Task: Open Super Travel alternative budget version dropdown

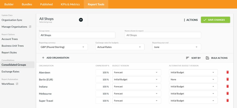Action: point(193,101)
